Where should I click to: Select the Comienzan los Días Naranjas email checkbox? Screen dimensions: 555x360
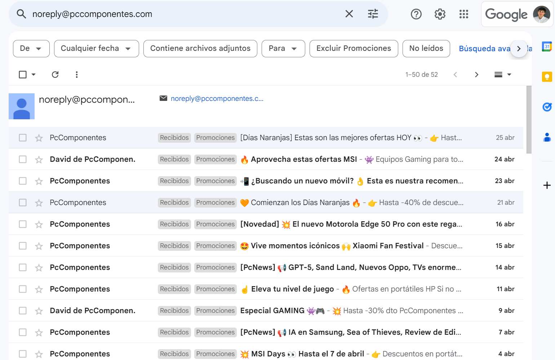coord(23,203)
